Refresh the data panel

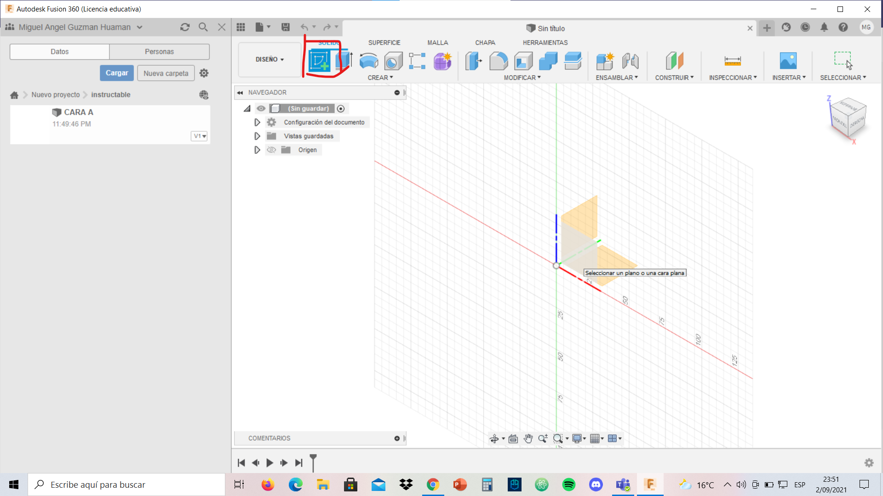pyautogui.click(x=185, y=27)
